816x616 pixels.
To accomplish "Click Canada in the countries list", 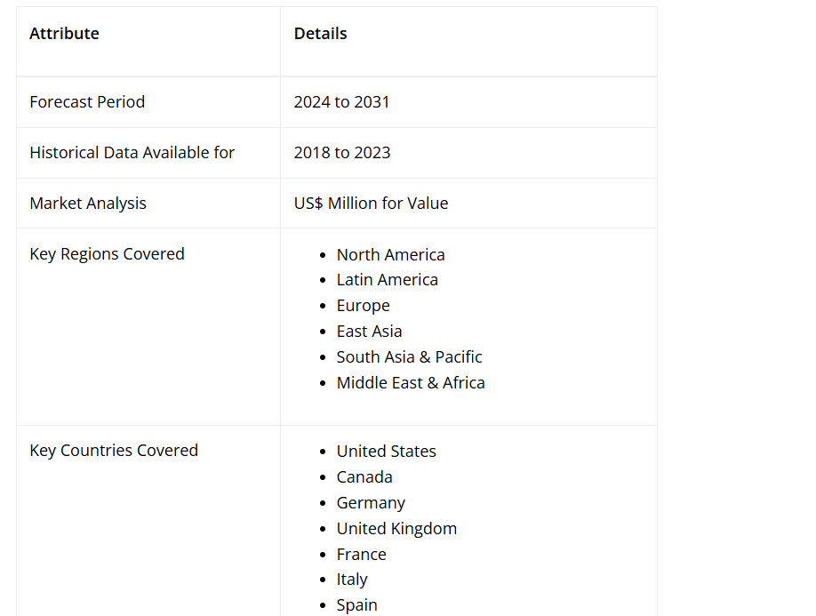I will [x=364, y=477].
